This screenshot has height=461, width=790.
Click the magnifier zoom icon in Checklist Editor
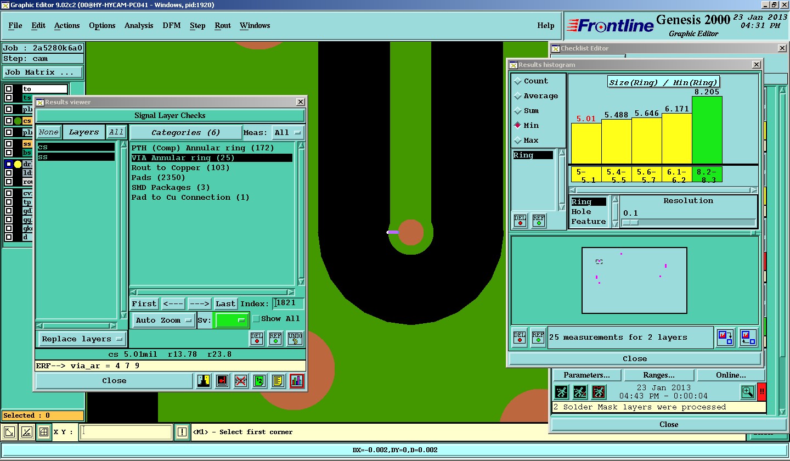point(747,392)
